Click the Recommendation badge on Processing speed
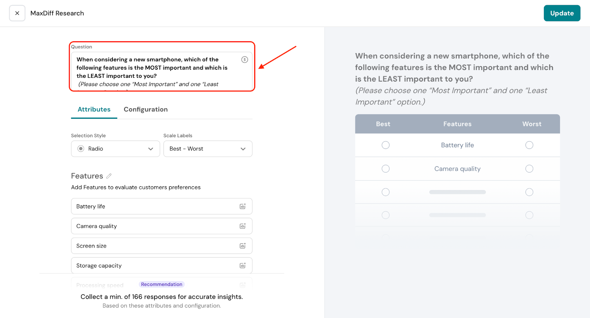 [x=162, y=284]
